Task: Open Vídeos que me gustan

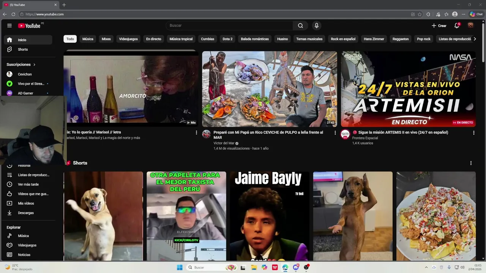Action: point(28,194)
